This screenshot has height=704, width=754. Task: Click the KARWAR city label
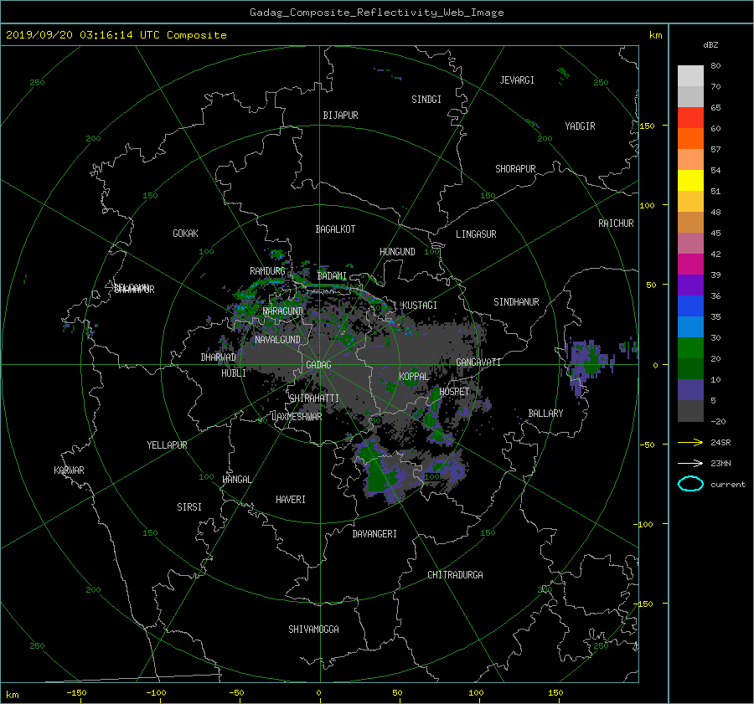point(69,470)
